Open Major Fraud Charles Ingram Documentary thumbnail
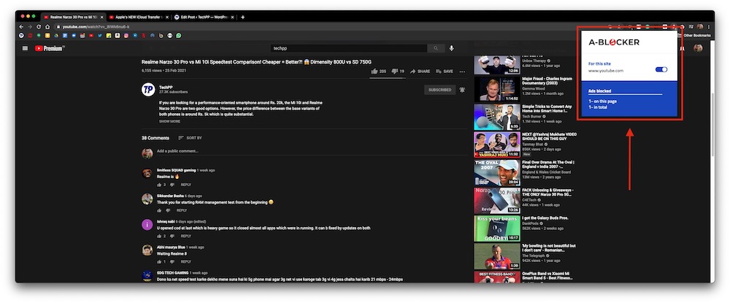This screenshot has width=730, height=303. pyautogui.click(x=496, y=89)
